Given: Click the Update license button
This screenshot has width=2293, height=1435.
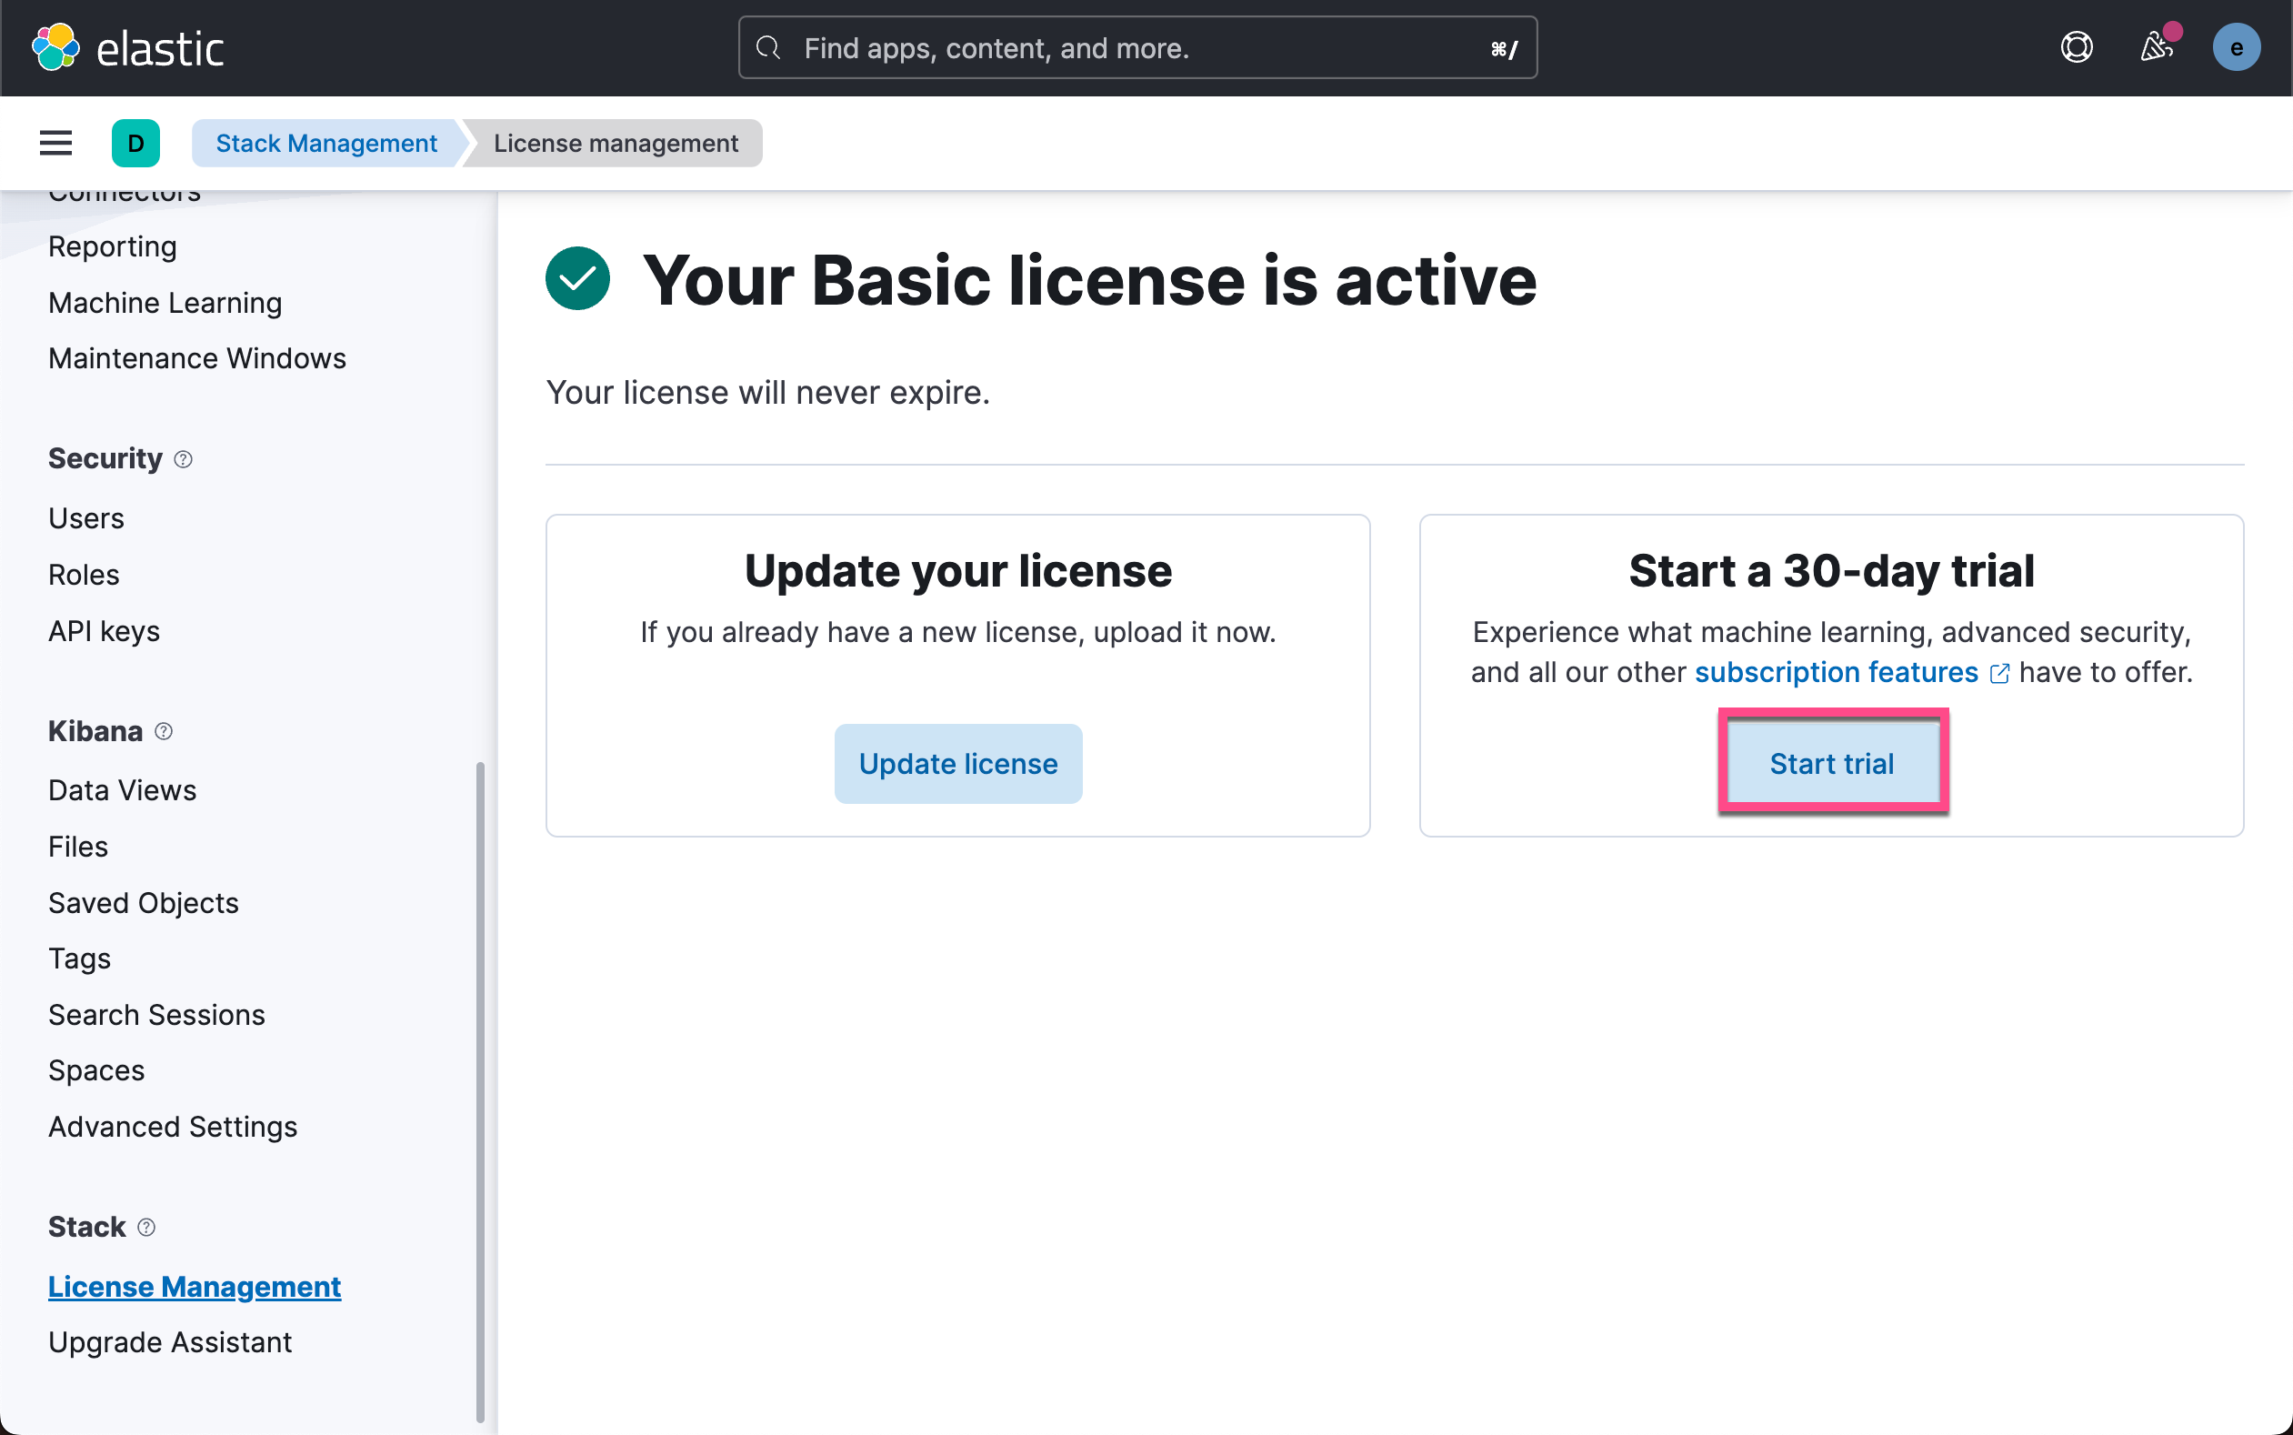Looking at the screenshot, I should click(957, 762).
